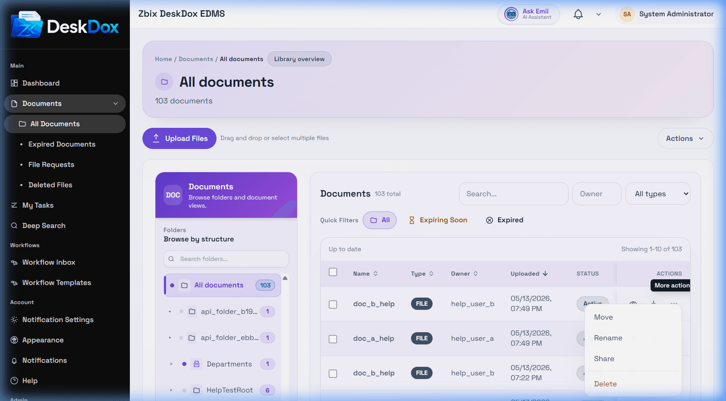The height and width of the screenshot is (401, 726).
Task: Click the 103 count badge on All documents
Action: click(x=265, y=285)
